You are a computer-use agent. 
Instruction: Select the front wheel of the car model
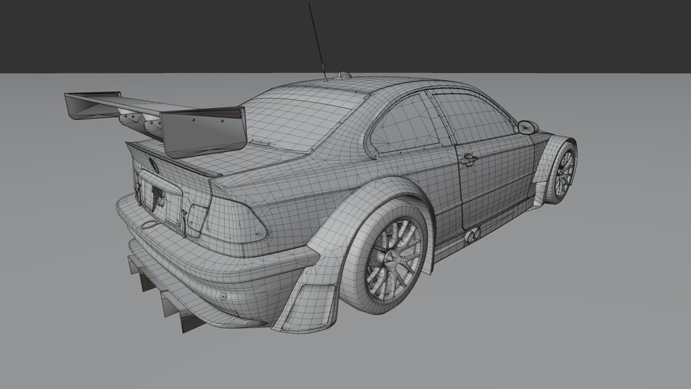561,173
